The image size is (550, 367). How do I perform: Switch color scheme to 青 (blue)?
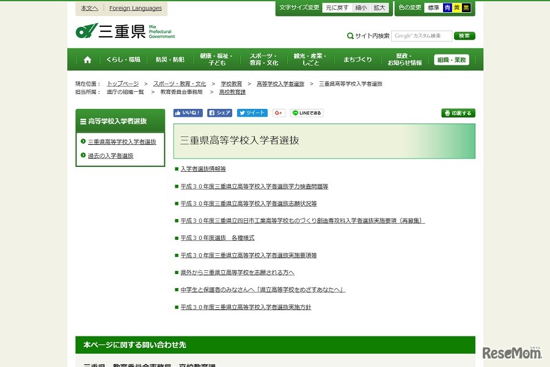point(447,7)
